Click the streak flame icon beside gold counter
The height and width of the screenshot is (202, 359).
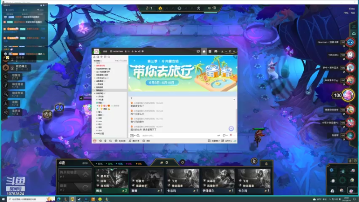click(x=183, y=162)
